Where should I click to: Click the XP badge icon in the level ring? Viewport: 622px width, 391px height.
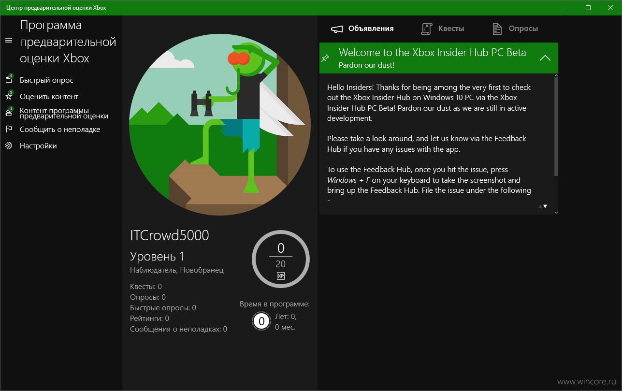pos(280,275)
